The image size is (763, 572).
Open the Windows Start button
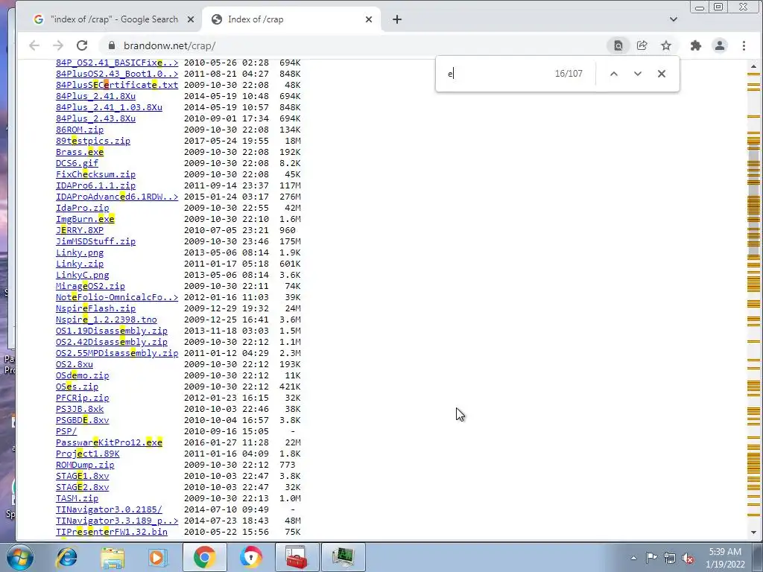(19, 557)
